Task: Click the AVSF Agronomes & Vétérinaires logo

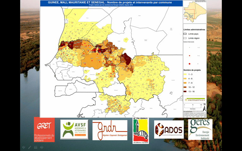Action: (x=74, y=129)
